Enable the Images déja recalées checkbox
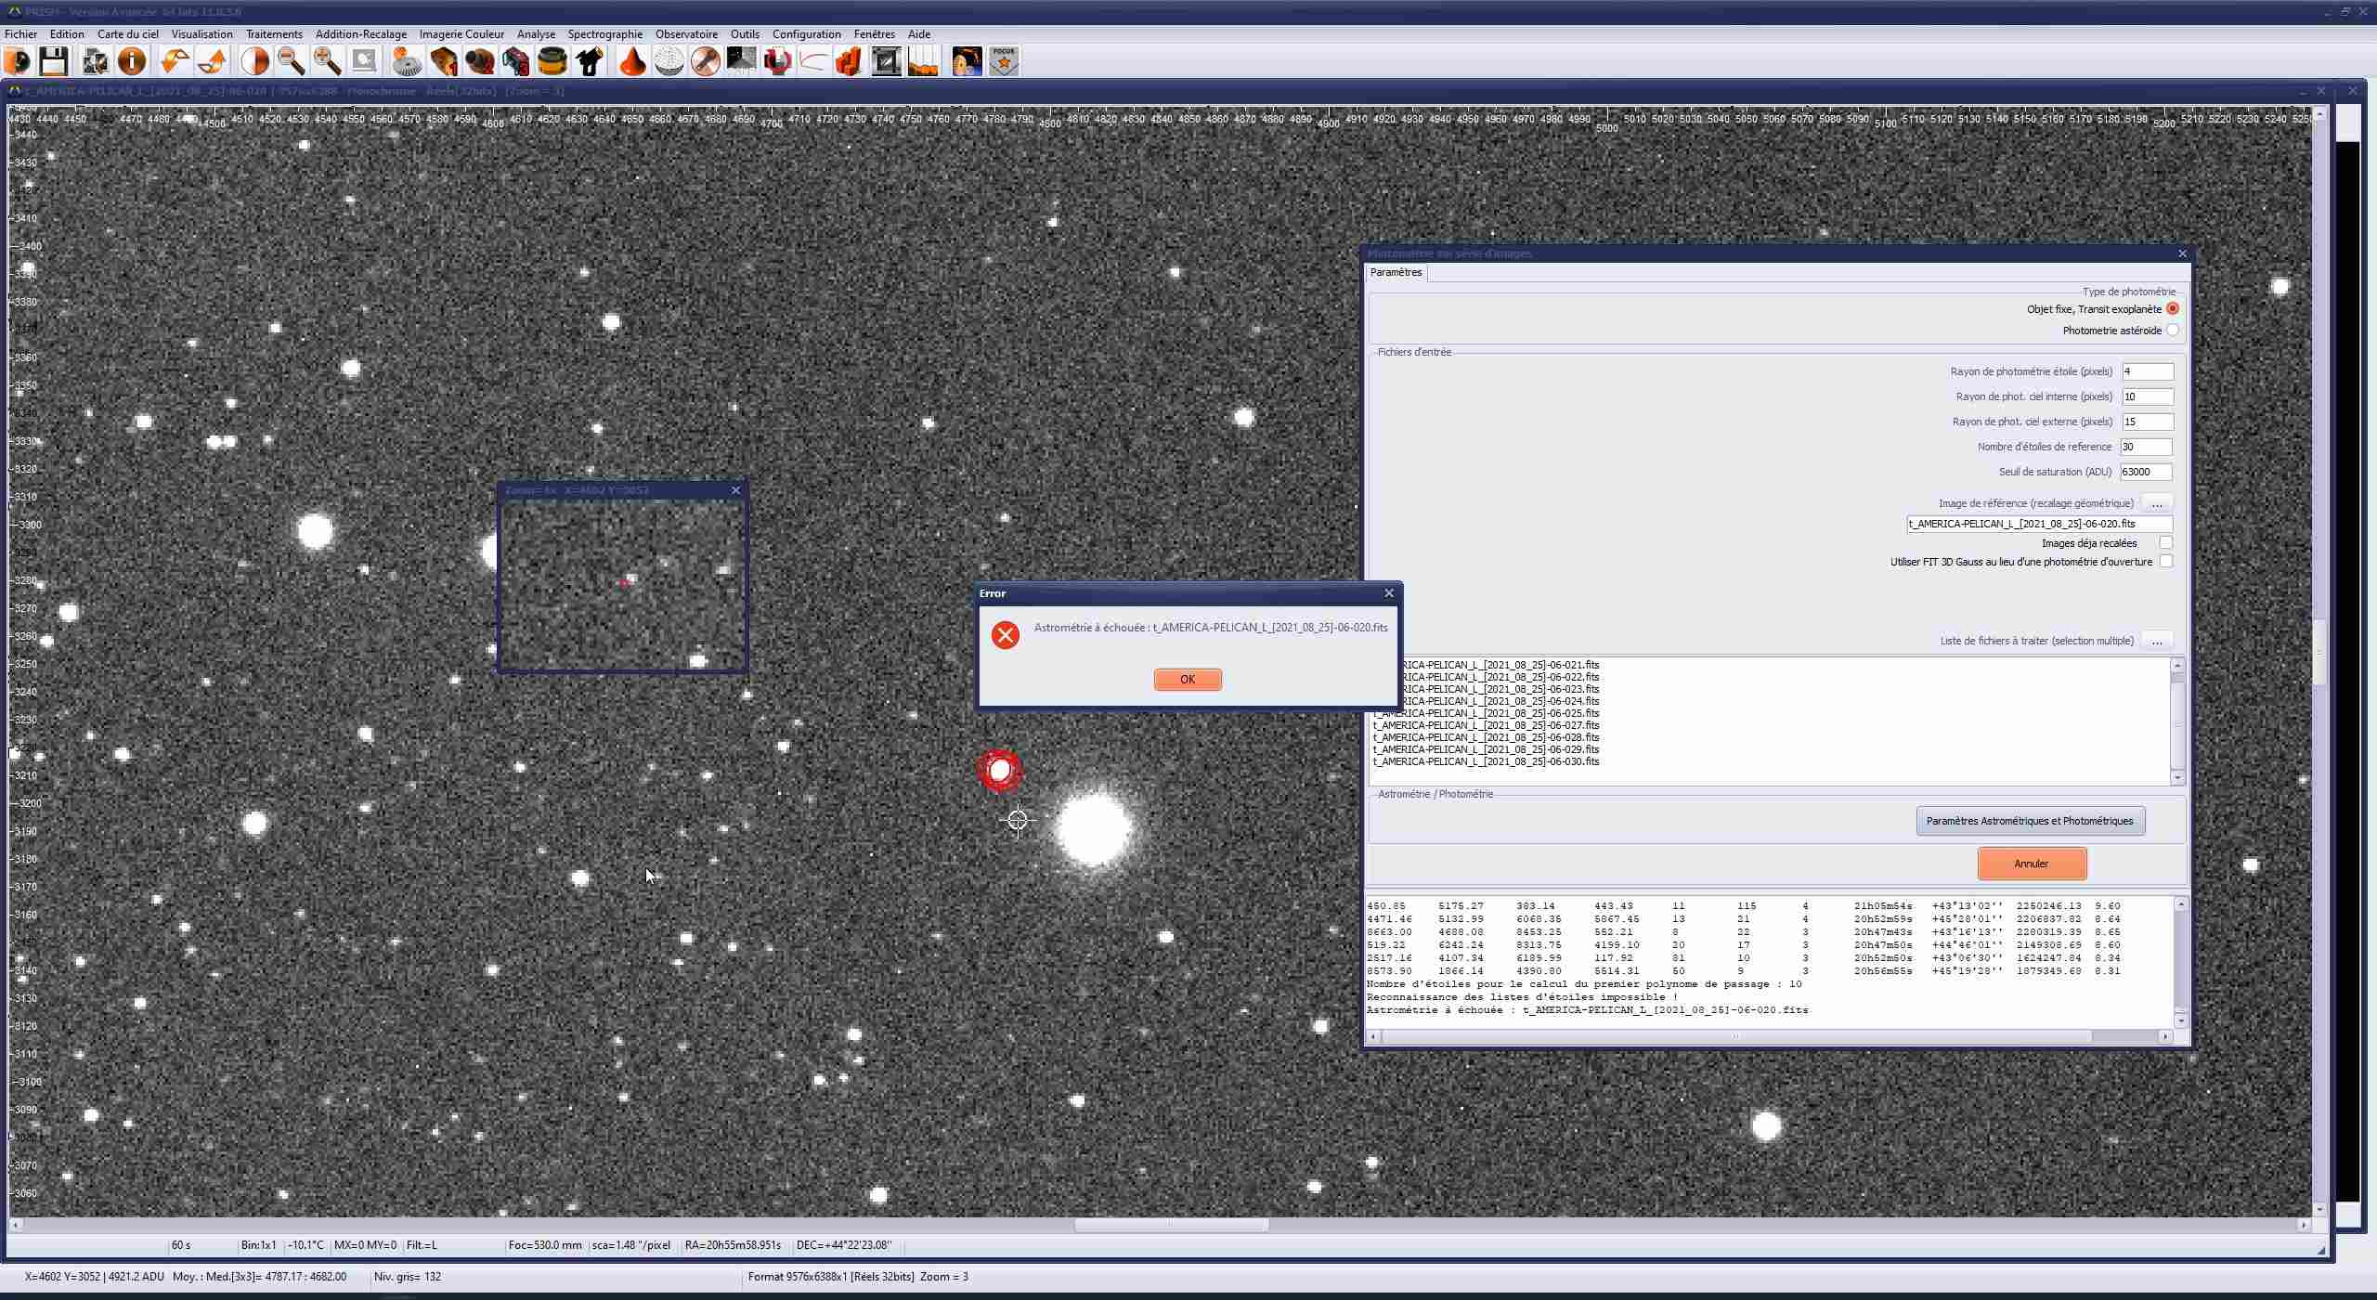 (2165, 543)
